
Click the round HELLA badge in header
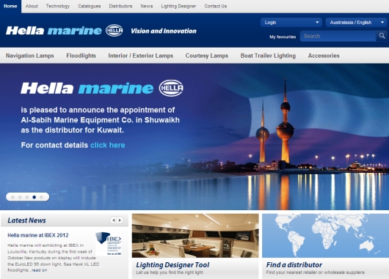[114, 31]
